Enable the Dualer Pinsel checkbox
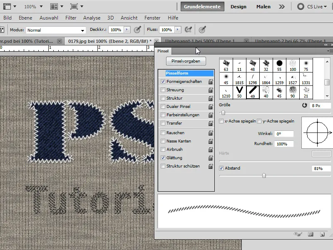 tap(163, 106)
